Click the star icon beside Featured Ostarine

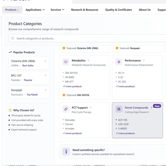pyautogui.click(x=64, y=48)
